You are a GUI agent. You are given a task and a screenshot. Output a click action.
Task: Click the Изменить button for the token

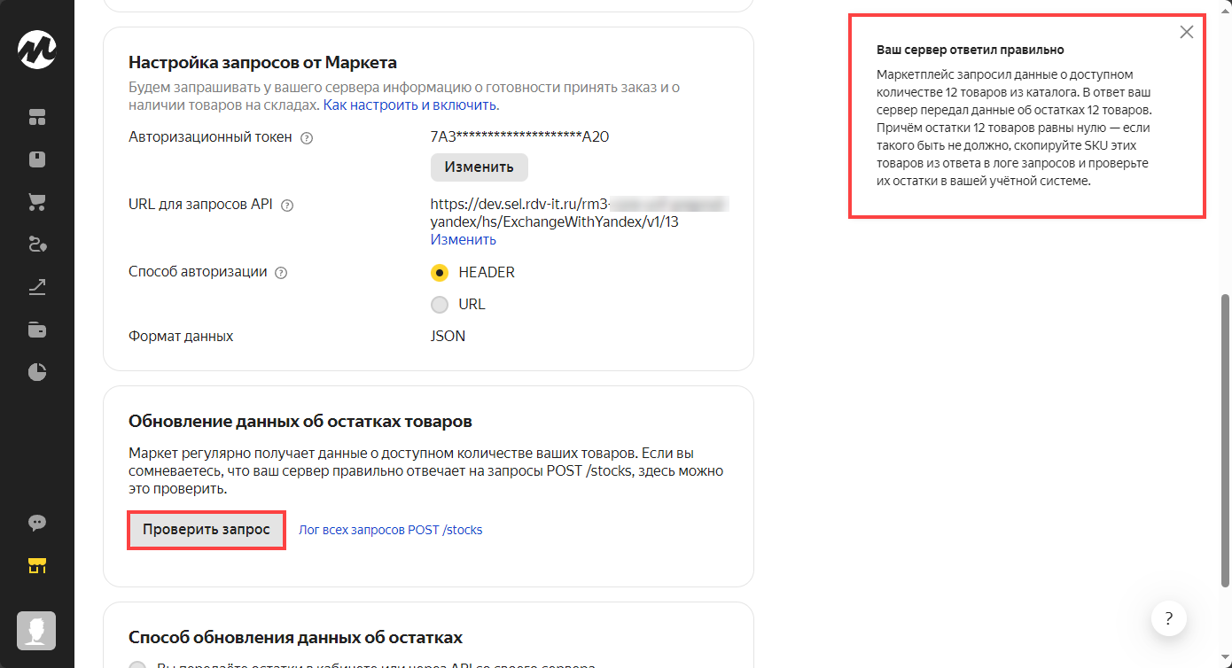tap(479, 167)
